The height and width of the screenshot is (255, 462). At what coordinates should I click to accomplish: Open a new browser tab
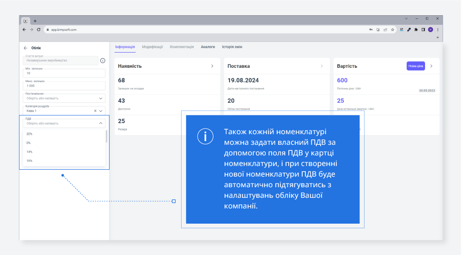coord(35,21)
